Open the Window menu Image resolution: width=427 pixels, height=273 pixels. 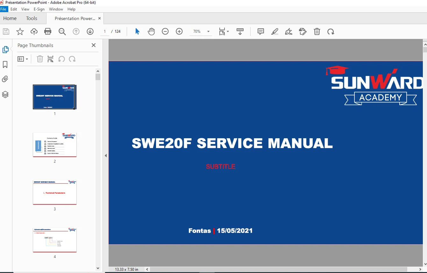[x=56, y=9]
